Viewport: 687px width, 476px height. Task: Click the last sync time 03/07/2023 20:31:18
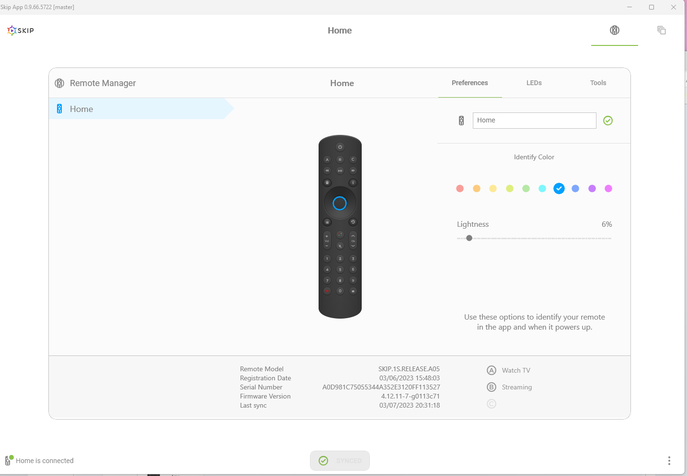(x=410, y=405)
